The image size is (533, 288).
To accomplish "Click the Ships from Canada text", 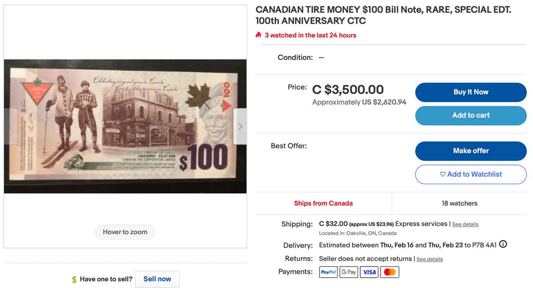I will [x=323, y=203].
